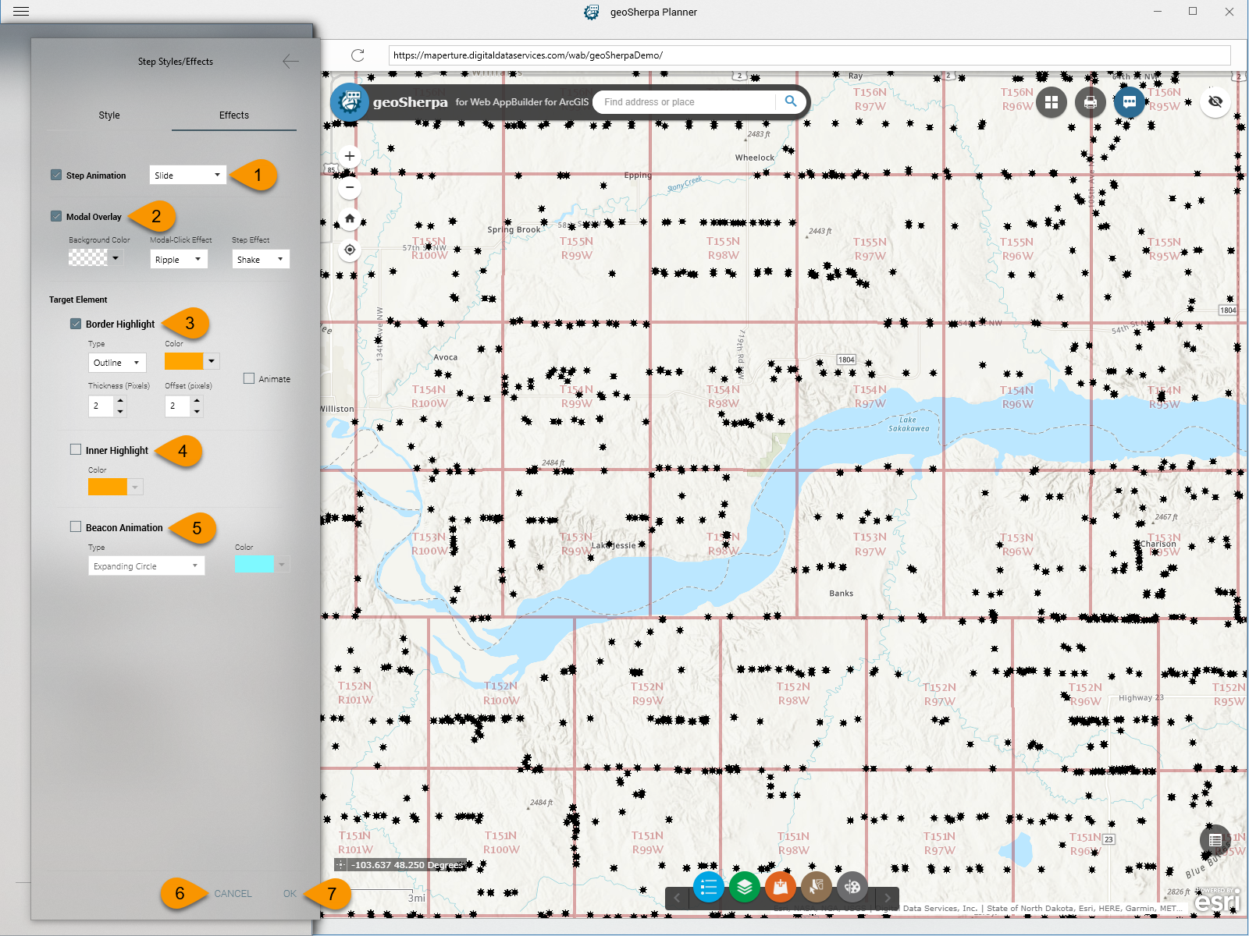The image size is (1249, 936).
Task: Click the coordinates readout -103.637 48.250
Action: pyautogui.click(x=407, y=865)
